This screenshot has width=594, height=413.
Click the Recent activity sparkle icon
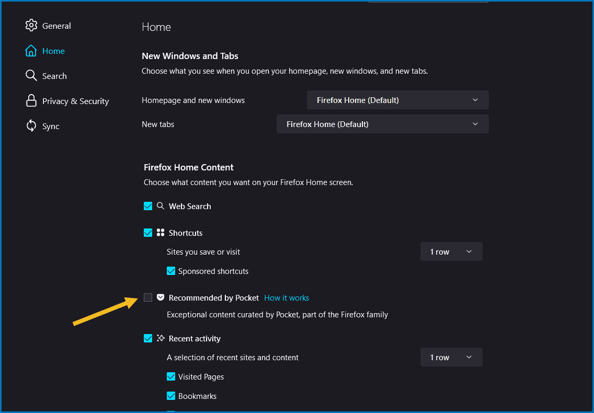tap(161, 338)
